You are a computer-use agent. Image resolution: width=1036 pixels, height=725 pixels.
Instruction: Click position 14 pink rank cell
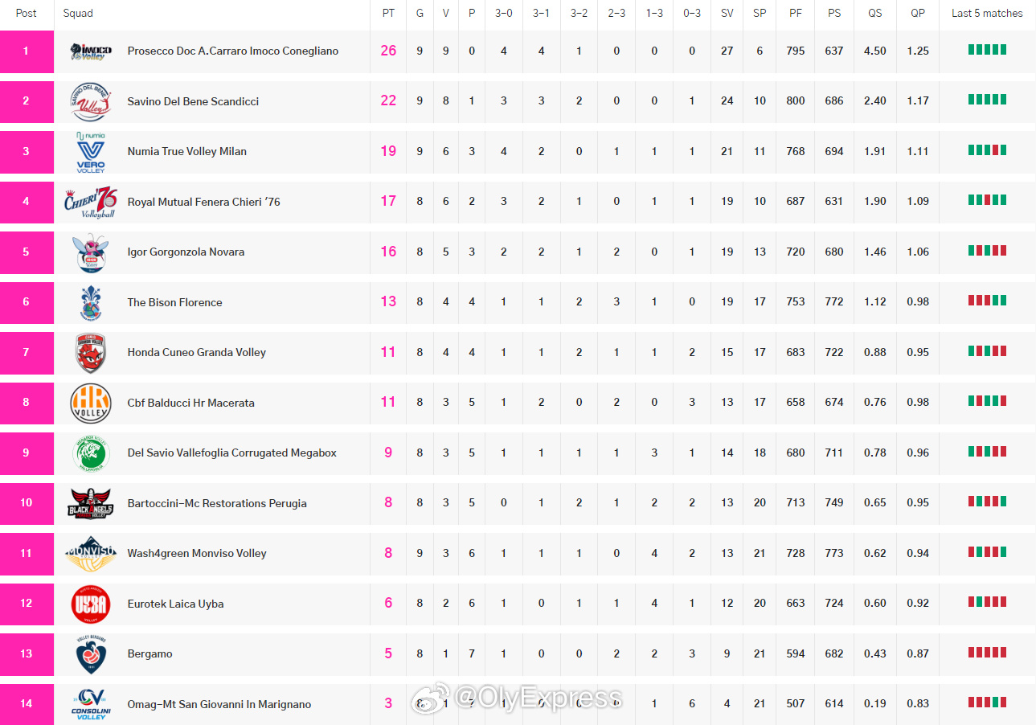(x=27, y=704)
